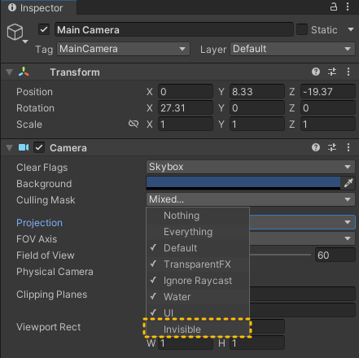Click the Physical Camera label
The height and width of the screenshot is (358, 359).
point(55,272)
